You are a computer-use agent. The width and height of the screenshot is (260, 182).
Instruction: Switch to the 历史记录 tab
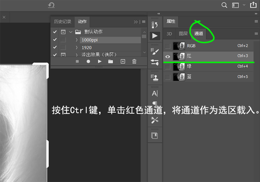coord(62,22)
